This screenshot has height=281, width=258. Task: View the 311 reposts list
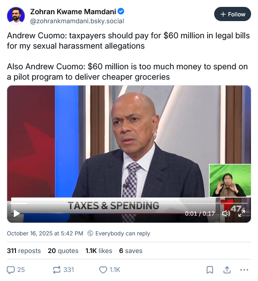[x=24, y=251]
